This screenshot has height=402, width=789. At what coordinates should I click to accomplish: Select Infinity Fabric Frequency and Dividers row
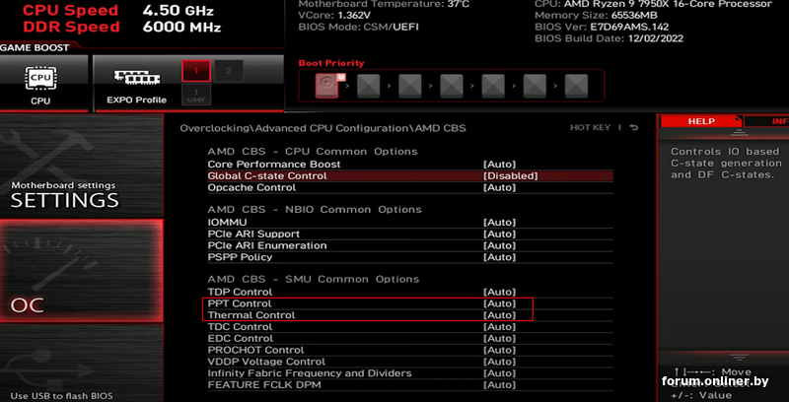pyautogui.click(x=410, y=372)
